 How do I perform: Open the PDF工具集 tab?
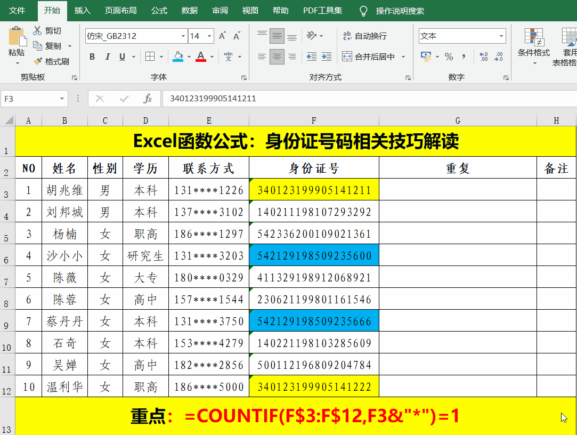point(323,10)
